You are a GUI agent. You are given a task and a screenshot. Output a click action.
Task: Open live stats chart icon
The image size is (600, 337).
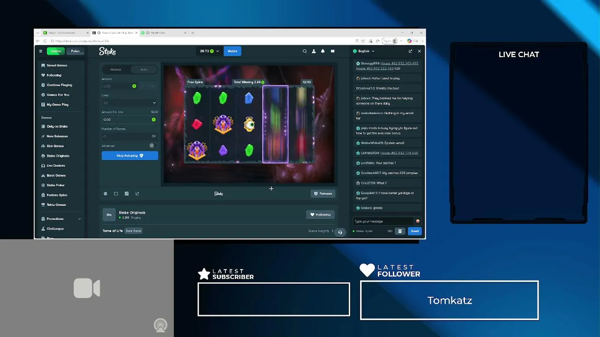point(127,193)
